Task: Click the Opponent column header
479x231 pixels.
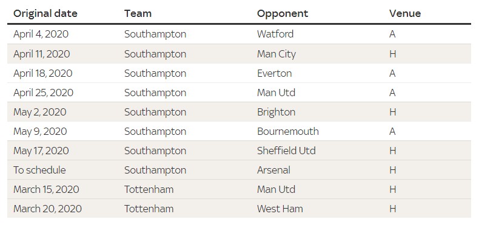Action: click(x=283, y=13)
